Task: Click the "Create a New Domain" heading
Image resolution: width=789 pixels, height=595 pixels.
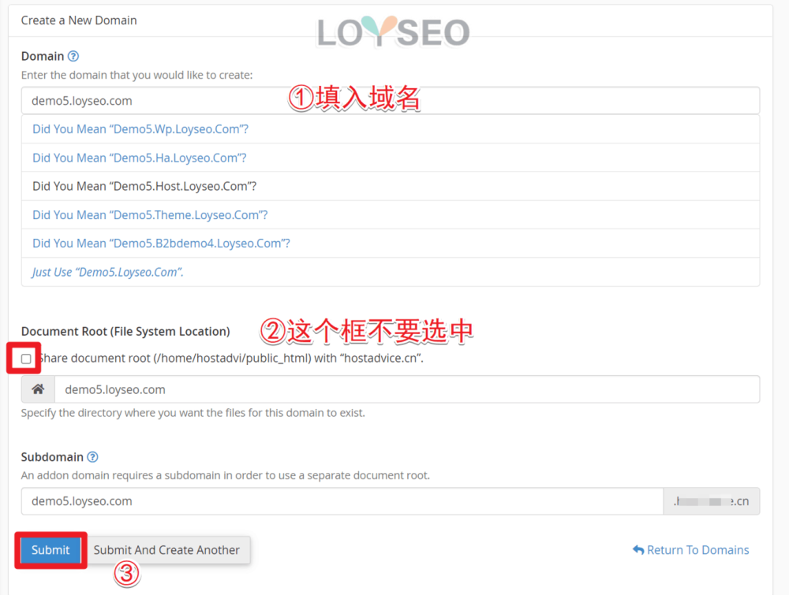Action: (x=79, y=20)
